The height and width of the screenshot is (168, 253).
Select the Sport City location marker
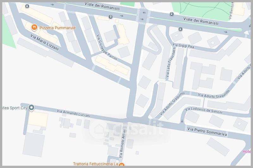point(31,107)
